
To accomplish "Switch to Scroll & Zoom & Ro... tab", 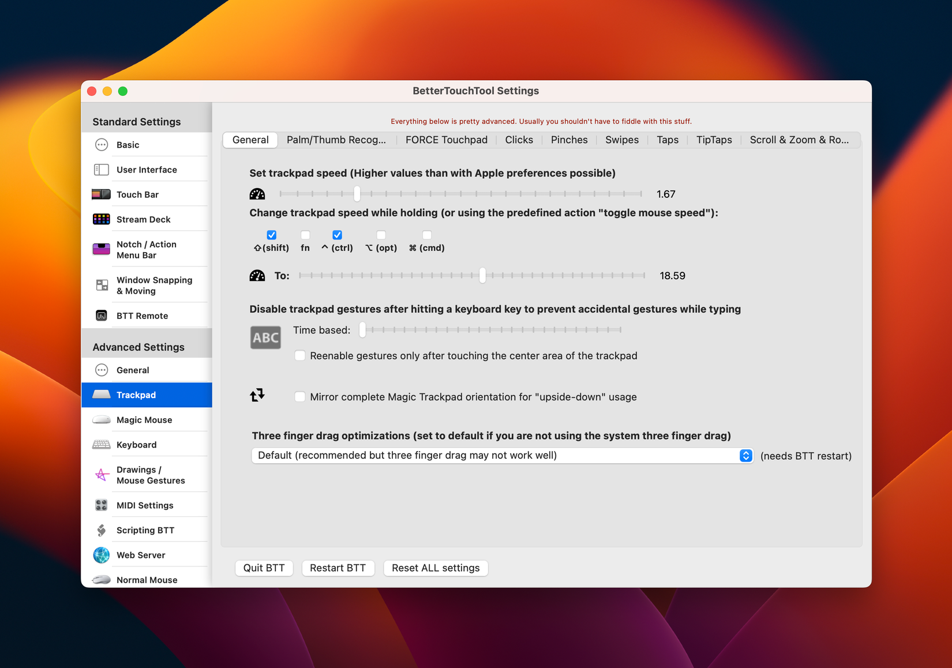I will [799, 140].
